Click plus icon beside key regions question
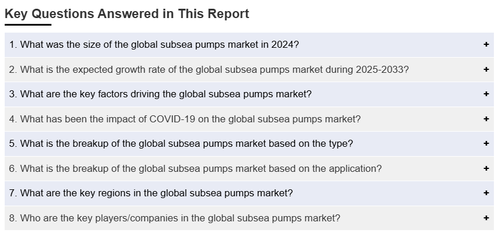The image size is (498, 233). click(x=486, y=193)
